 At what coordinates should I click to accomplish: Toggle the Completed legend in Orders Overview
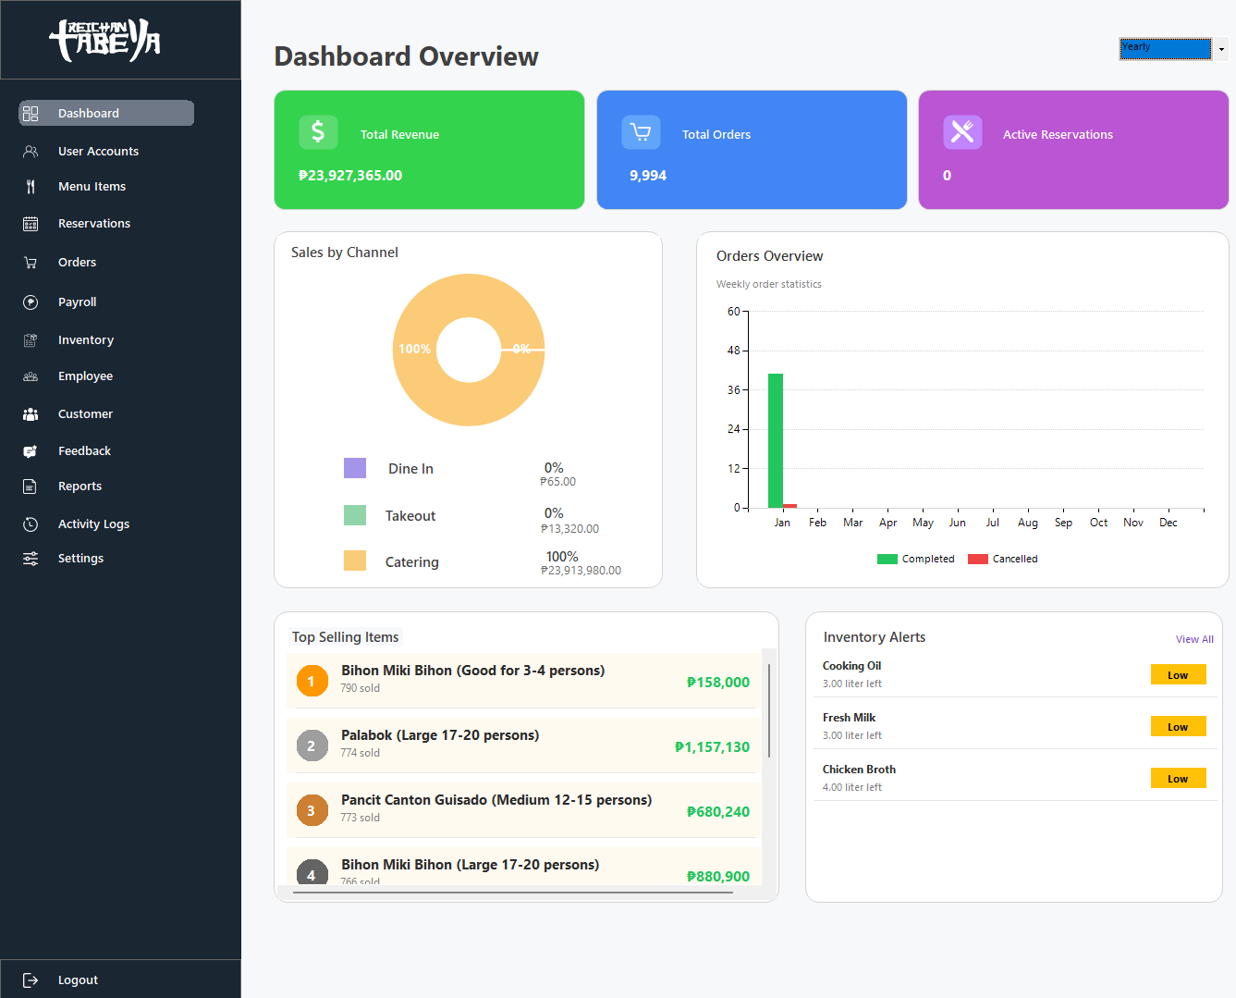[916, 559]
